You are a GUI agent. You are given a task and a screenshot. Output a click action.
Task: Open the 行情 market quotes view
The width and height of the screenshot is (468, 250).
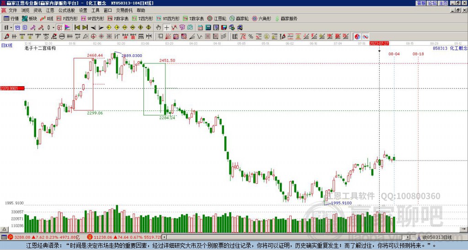click(x=11, y=18)
